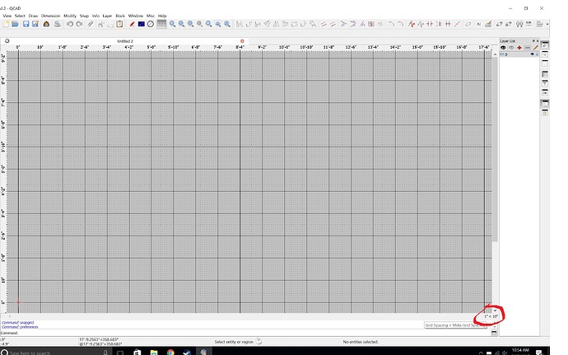Open the View menu
Screen dimensions: 568x355
pyautogui.click(x=7, y=16)
